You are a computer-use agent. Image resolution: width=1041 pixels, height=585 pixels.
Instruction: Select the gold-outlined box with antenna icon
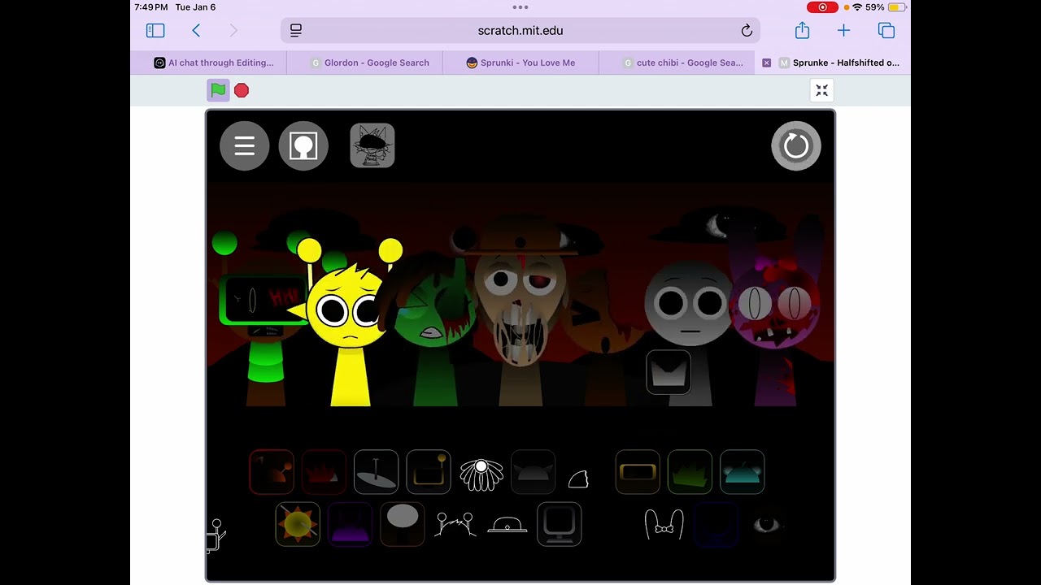(429, 472)
